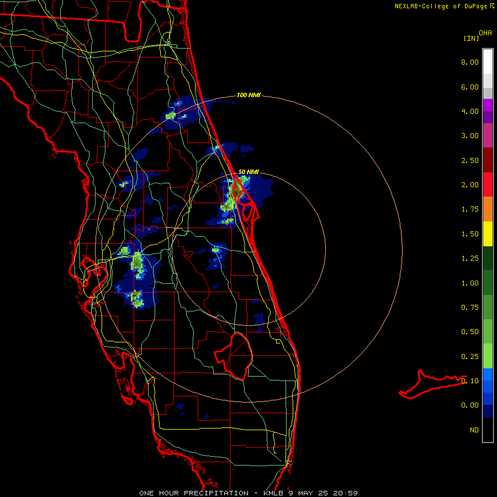The image size is (497, 497).
Task: Click the OHA product label above legend
Action: tap(485, 33)
